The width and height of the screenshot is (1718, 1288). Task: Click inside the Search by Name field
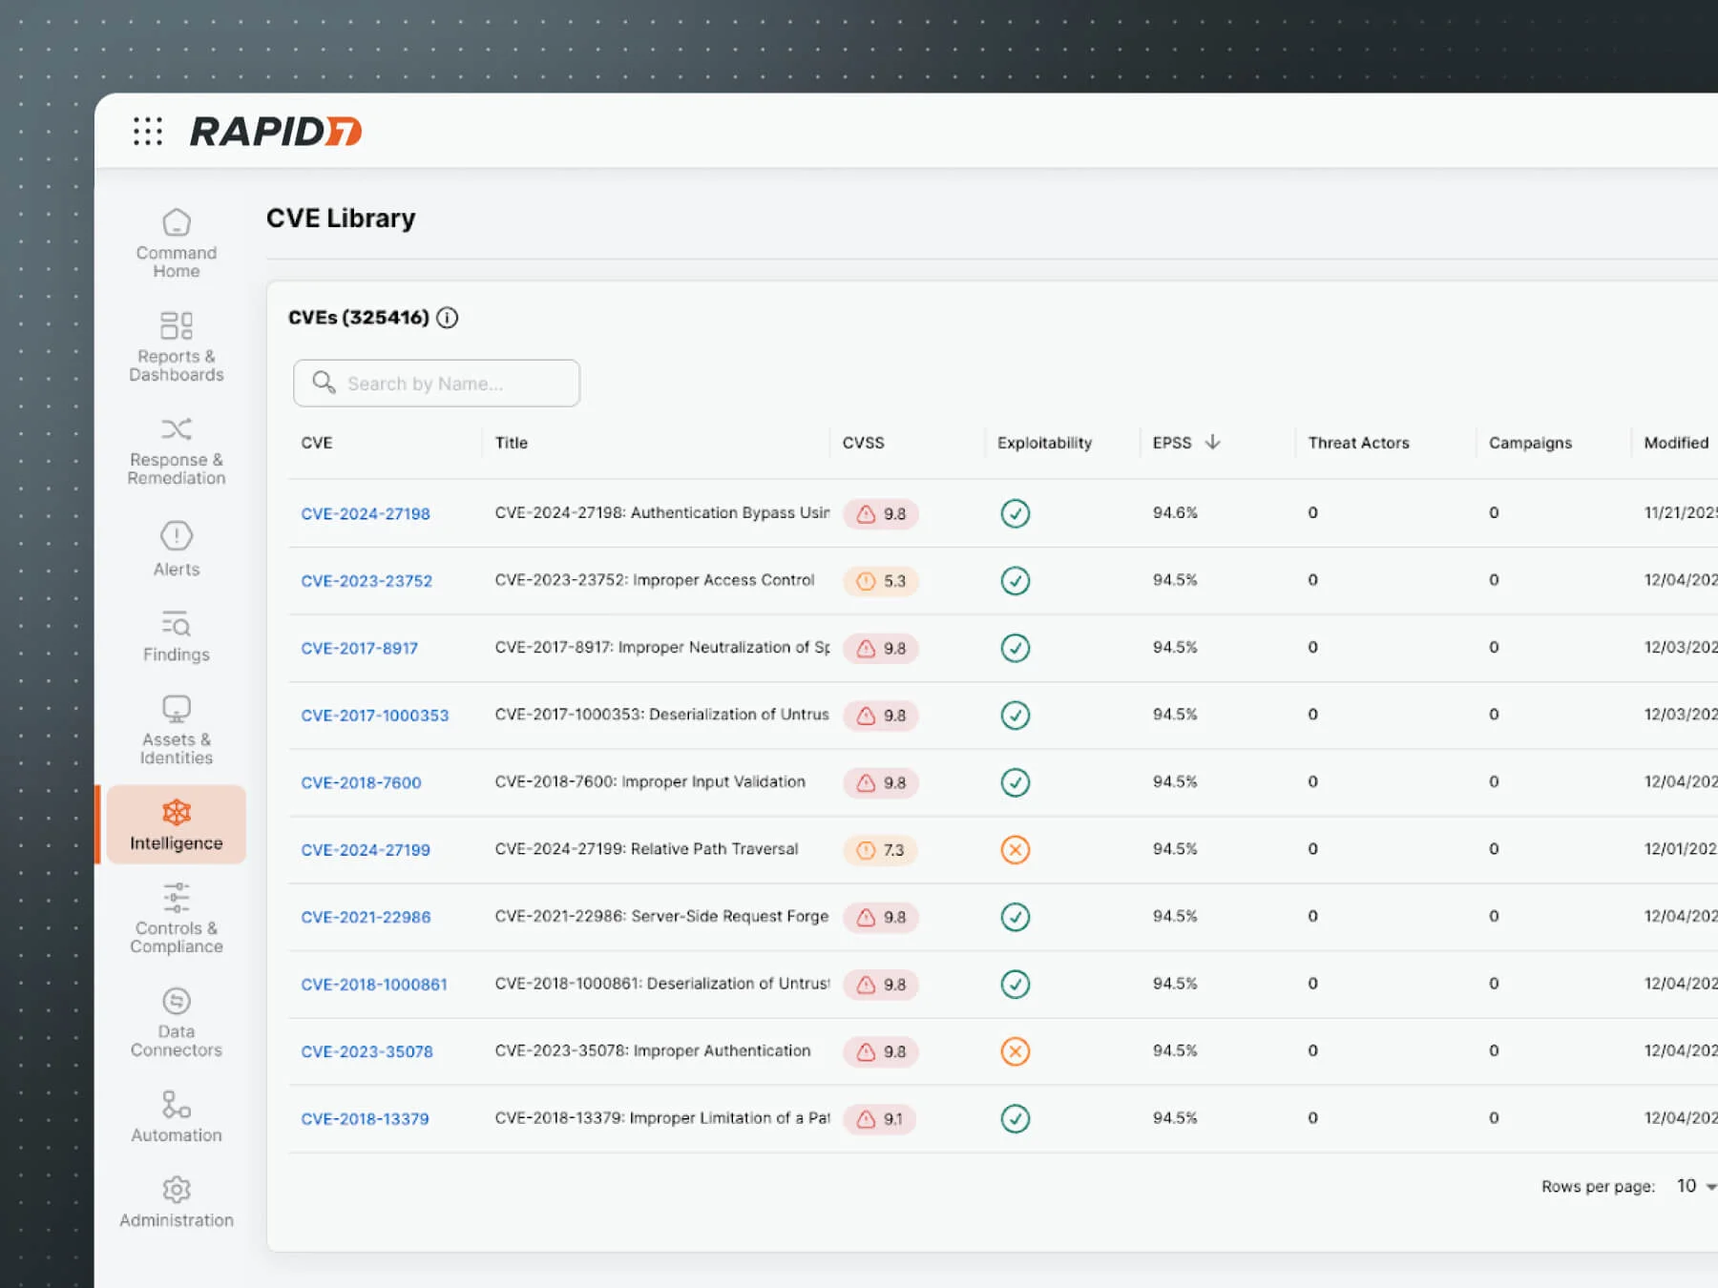[x=435, y=383]
